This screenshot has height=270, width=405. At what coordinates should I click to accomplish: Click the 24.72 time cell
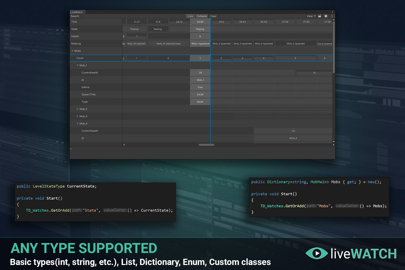[179, 22]
